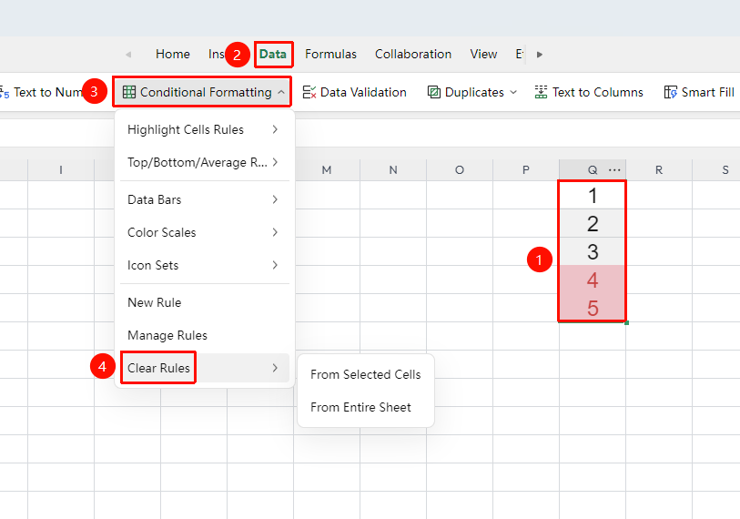Expand Clear Rules submenu arrow
Screen dimensions: 740x519
tap(275, 368)
